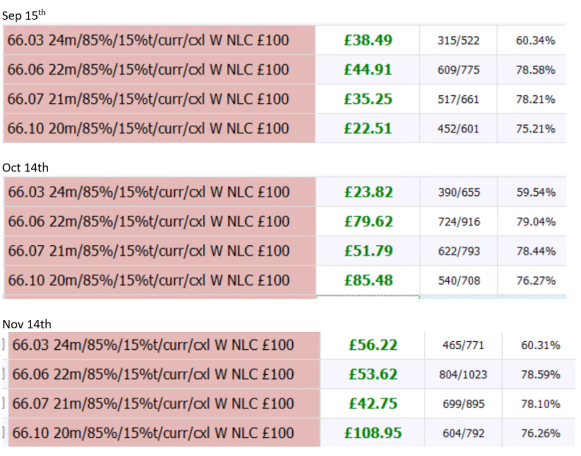Select the 78.58% strike rate cell
The image size is (581, 456).
(x=535, y=70)
